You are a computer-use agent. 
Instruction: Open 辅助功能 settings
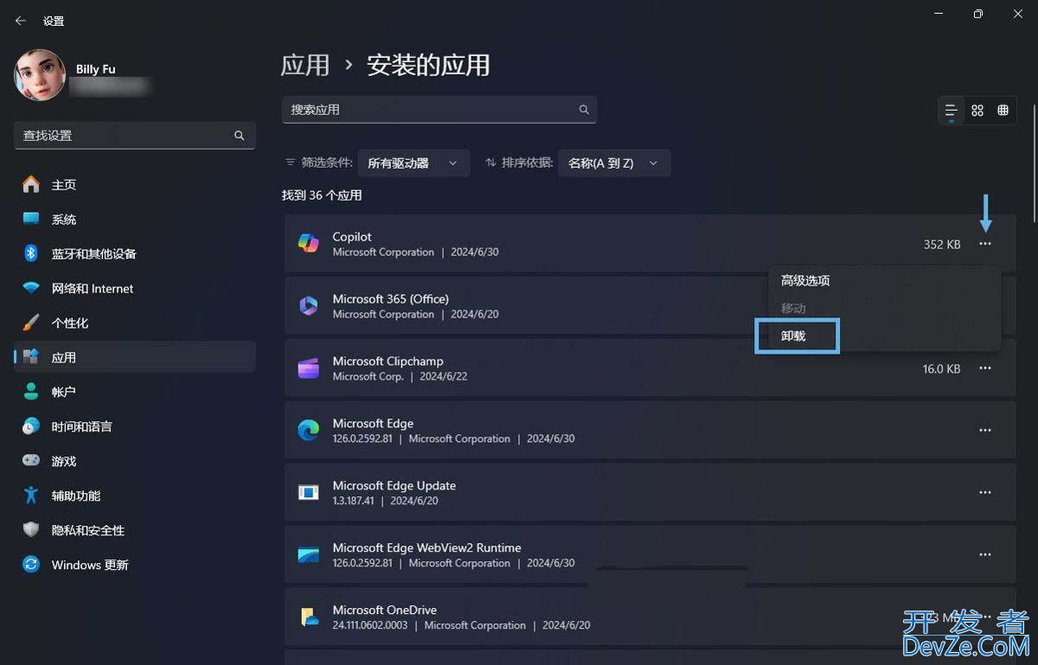[135, 496]
